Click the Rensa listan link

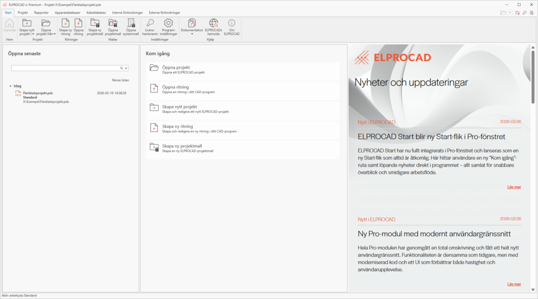point(120,80)
